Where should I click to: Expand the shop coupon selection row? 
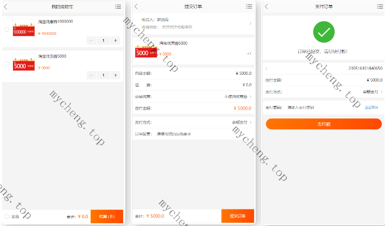(x=193, y=97)
